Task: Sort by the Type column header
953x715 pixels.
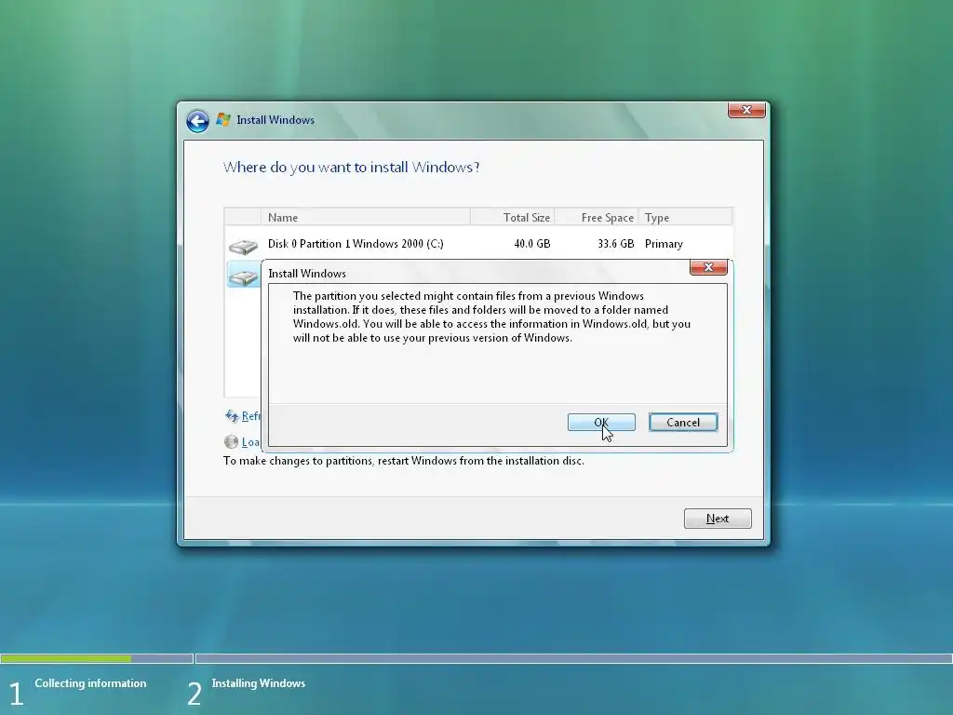Action: [685, 217]
